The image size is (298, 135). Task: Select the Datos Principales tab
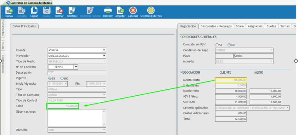pos(24,26)
